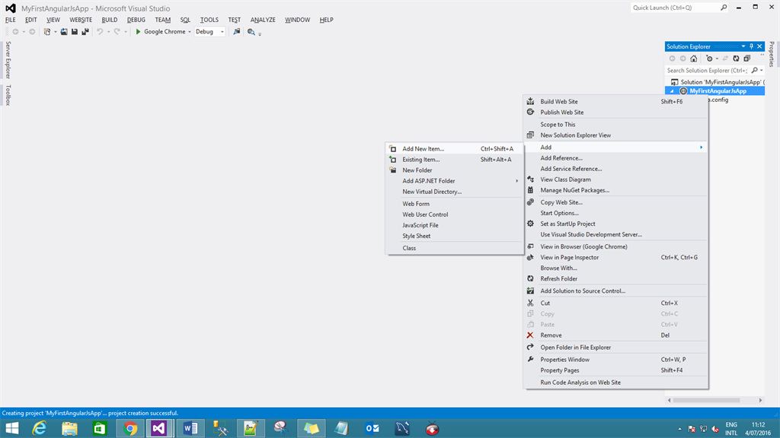This screenshot has width=780, height=438.
Task: Choose Add New Item... from submenu
Action: click(455, 148)
